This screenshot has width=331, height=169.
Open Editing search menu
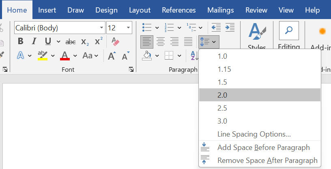(x=289, y=35)
